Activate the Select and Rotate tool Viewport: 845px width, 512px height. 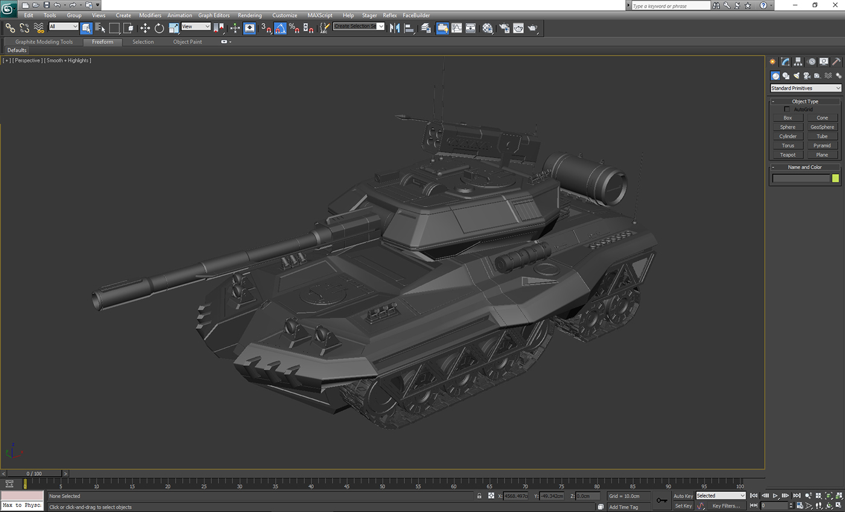pyautogui.click(x=158, y=28)
